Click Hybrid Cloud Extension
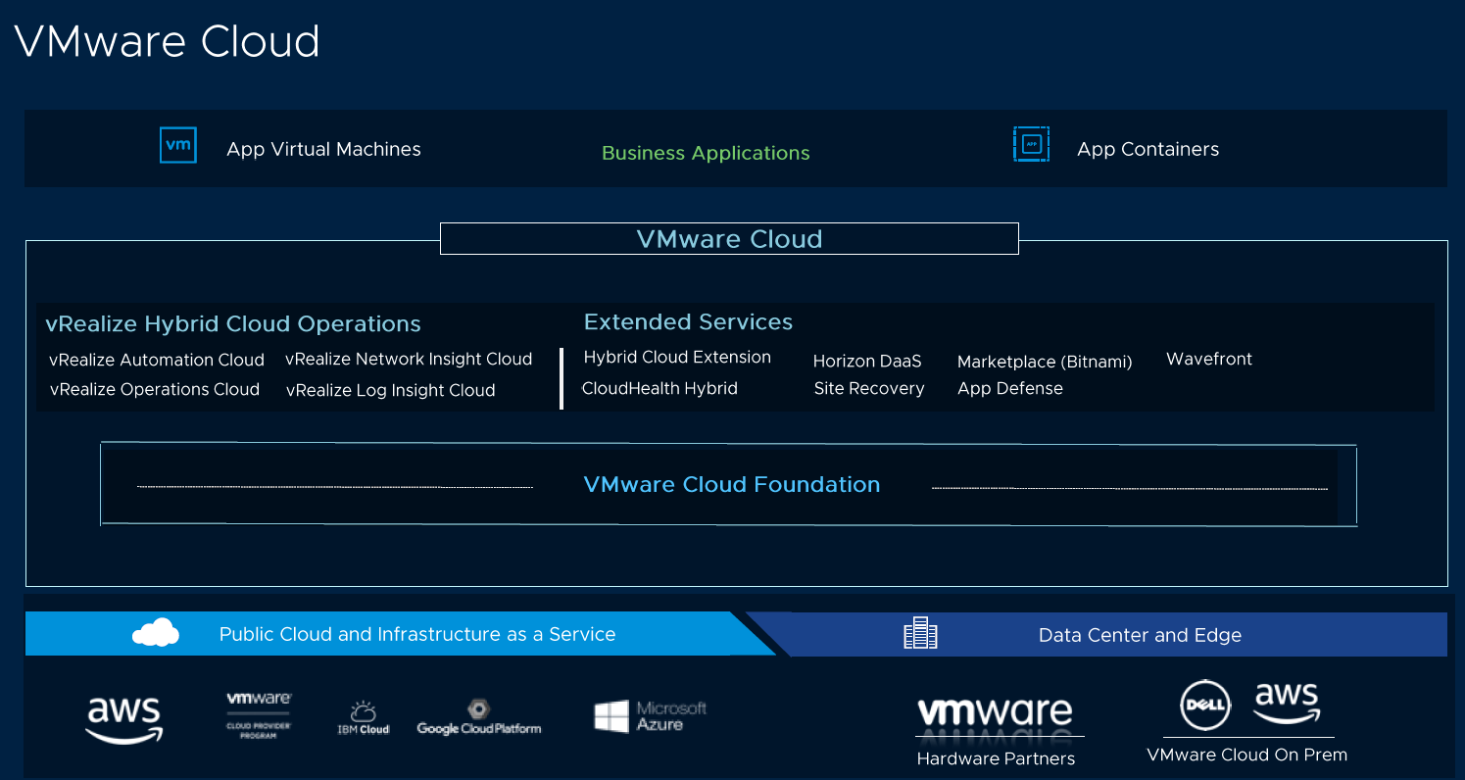This screenshot has width=1465, height=780. [677, 358]
